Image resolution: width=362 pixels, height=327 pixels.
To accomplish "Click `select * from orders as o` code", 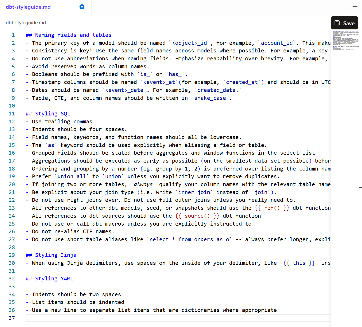I will [189, 239].
